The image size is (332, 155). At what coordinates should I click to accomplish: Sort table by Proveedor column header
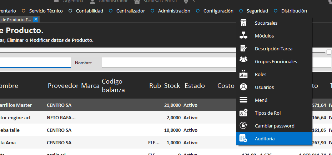click(x=63, y=86)
